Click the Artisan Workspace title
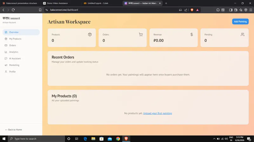Image resolution: width=254 pixels, height=142 pixels. (x=69, y=22)
